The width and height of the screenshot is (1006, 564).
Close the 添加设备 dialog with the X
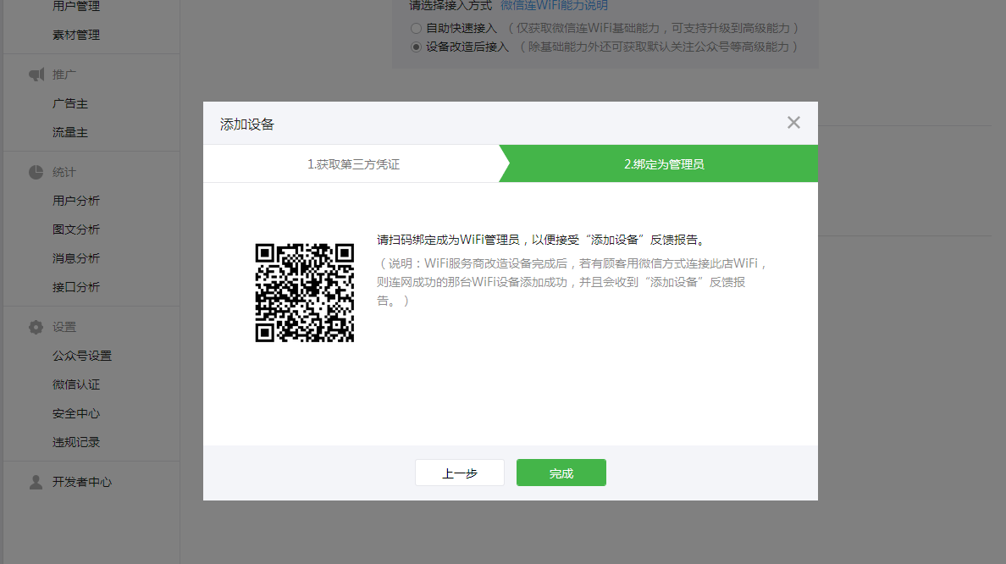793,123
